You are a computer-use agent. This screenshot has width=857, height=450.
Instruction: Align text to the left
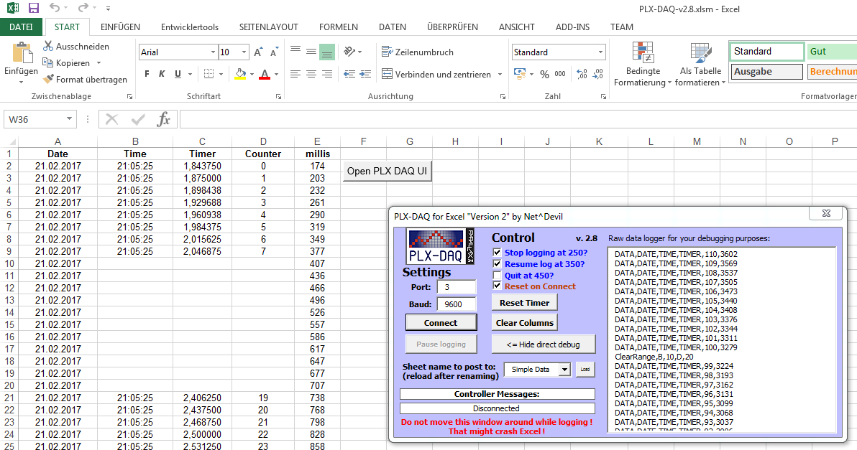pos(295,74)
